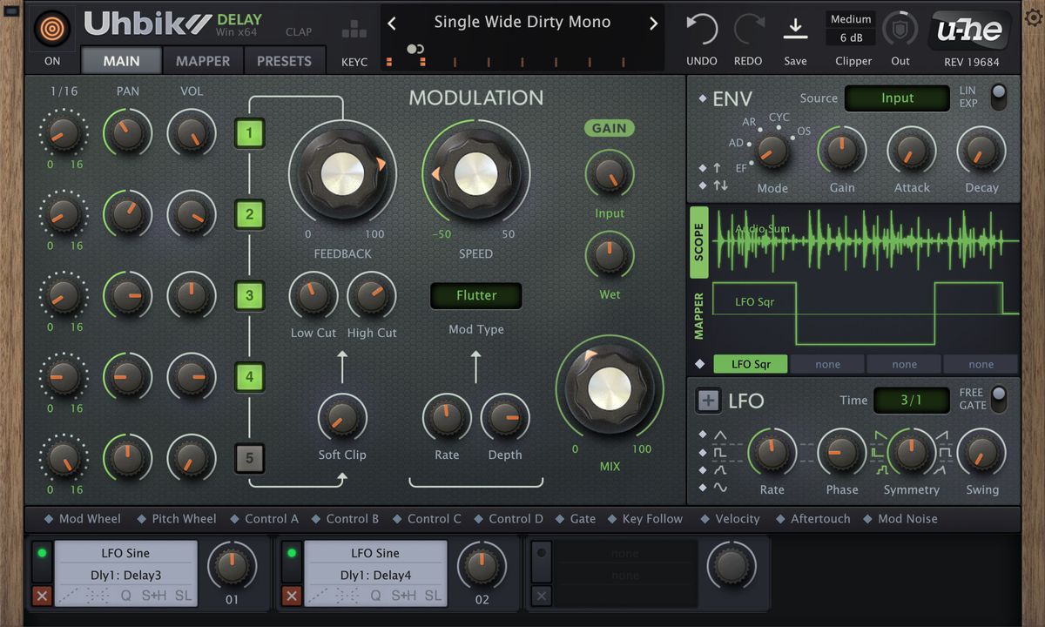Click the single up-arrow ENV trigger icon
Viewport: 1045px width, 627px height.
point(717,167)
